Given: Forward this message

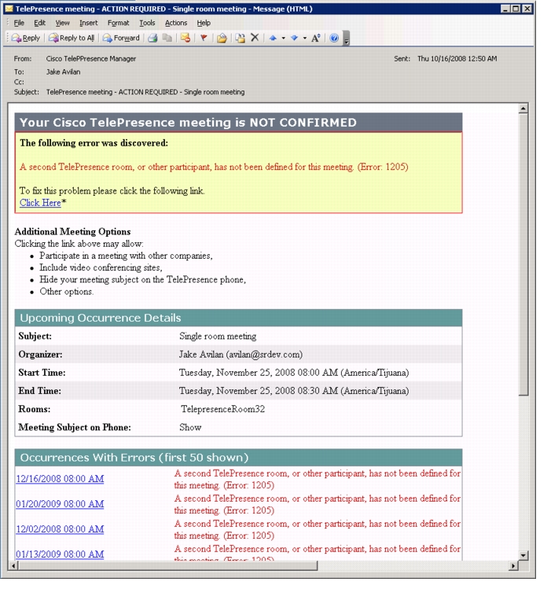Looking at the screenshot, I should tap(121, 38).
